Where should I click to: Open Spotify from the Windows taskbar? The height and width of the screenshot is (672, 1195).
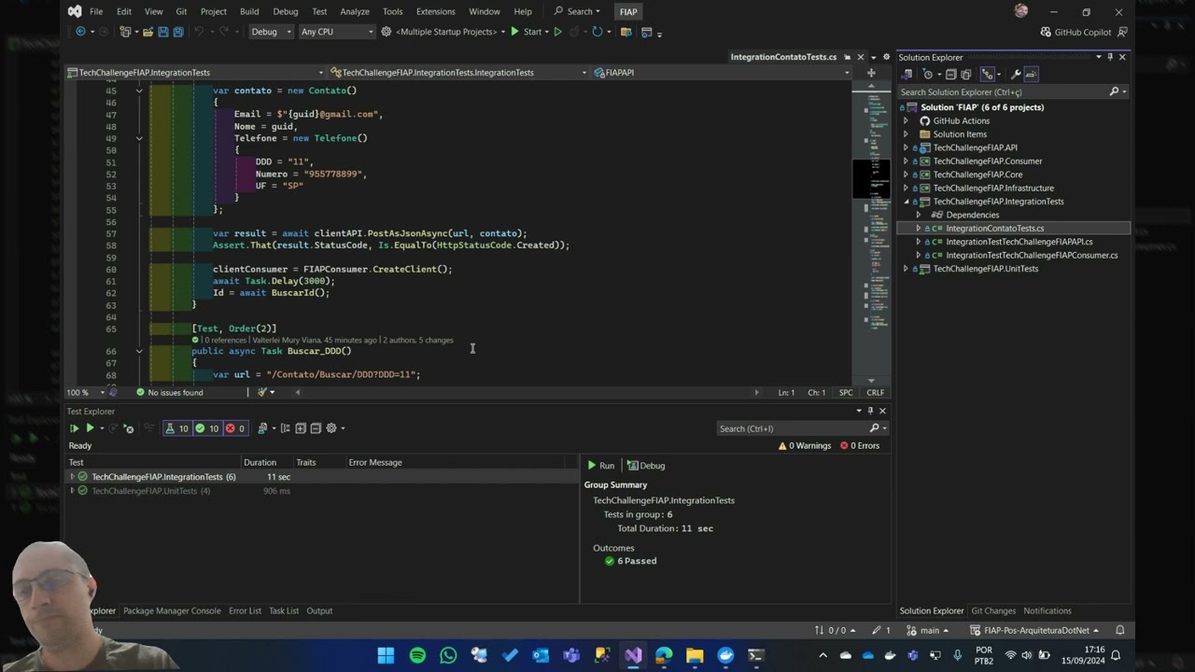(x=417, y=655)
